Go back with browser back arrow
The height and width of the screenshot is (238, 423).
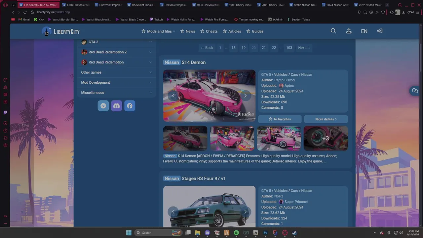(13, 12)
